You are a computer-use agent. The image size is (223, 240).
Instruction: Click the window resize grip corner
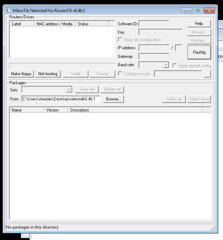[x=213, y=228]
